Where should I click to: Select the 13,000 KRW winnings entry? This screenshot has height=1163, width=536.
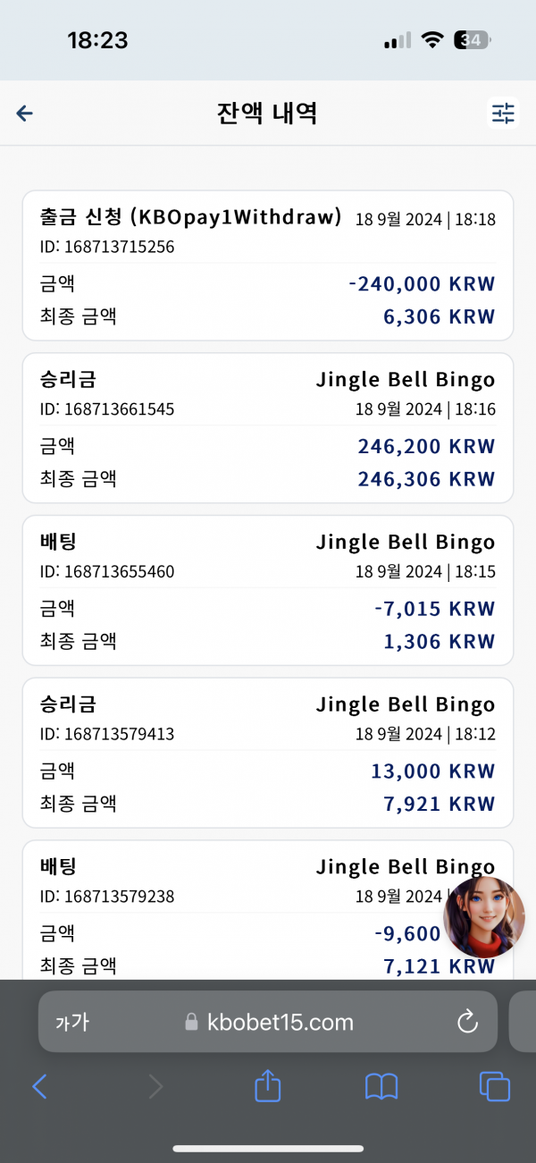[268, 753]
